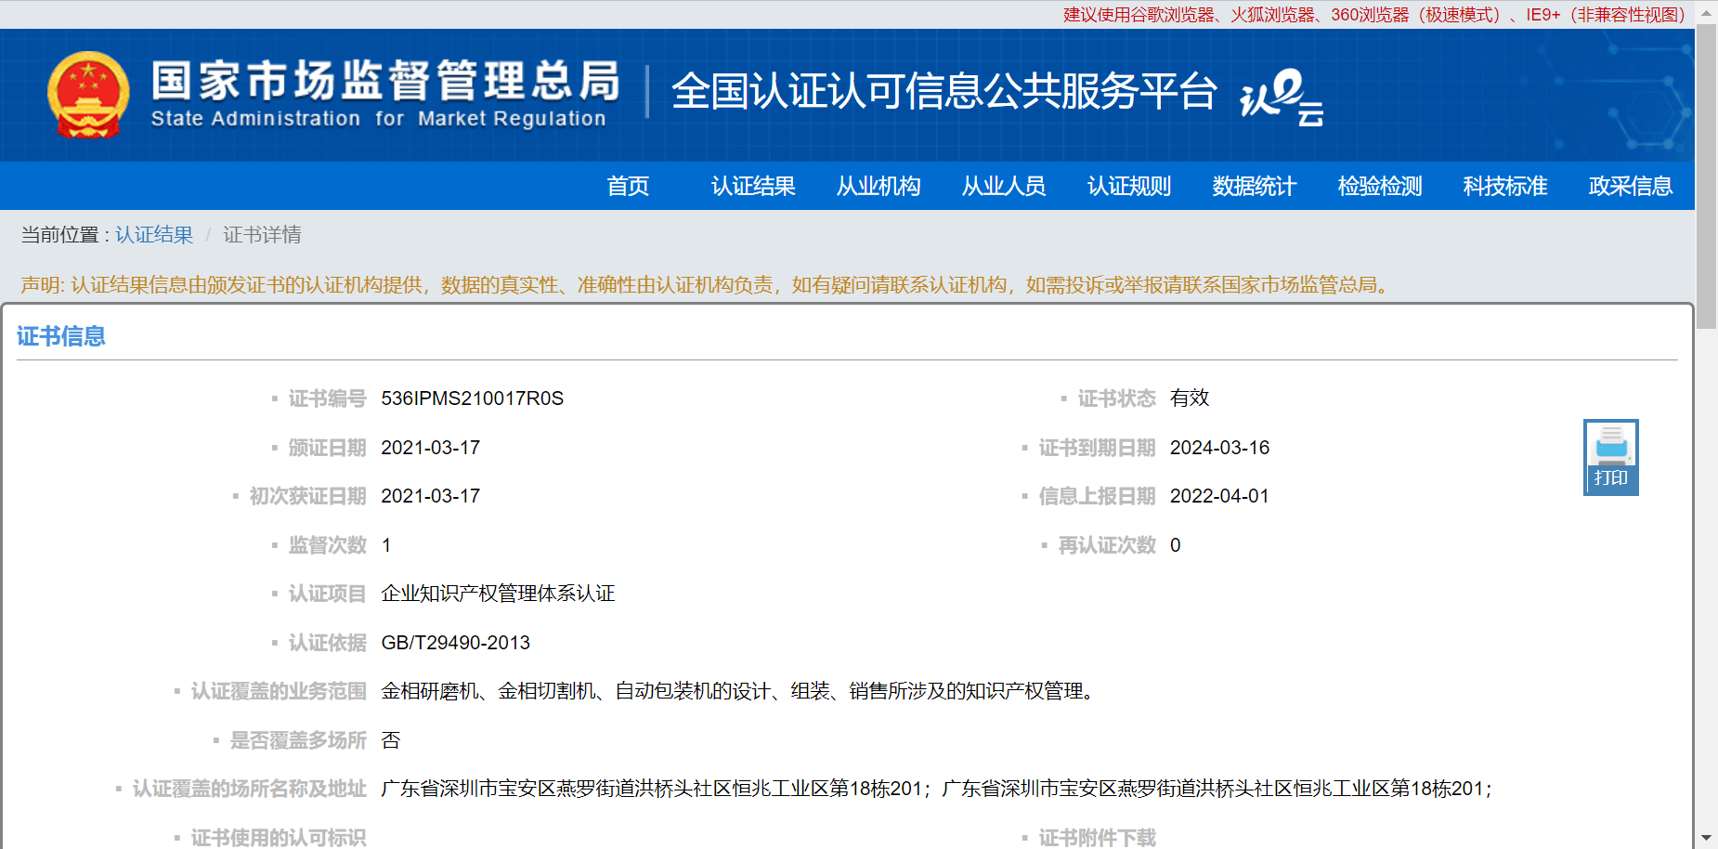Screen dimensions: 1718x849
Task: Select 科技标准 in the navigation bar
Action: tap(1505, 186)
